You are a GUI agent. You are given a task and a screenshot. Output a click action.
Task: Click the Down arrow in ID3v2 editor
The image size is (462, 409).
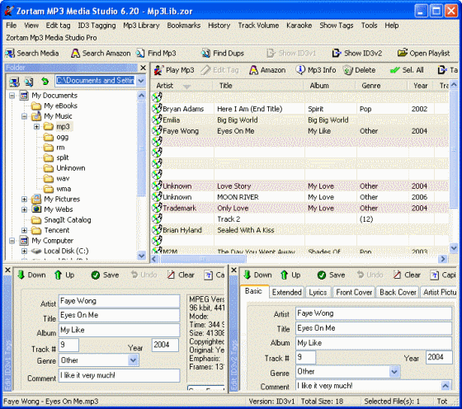(247, 275)
